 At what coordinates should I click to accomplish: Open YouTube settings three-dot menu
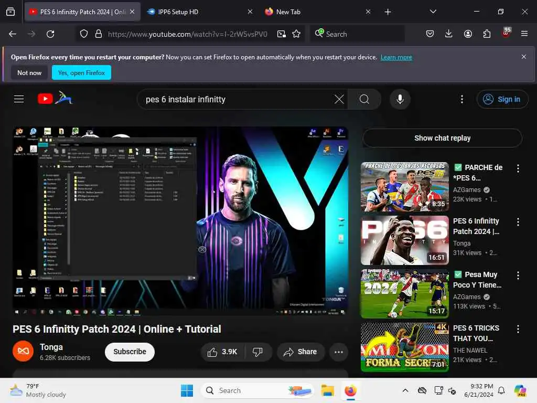[462, 99]
